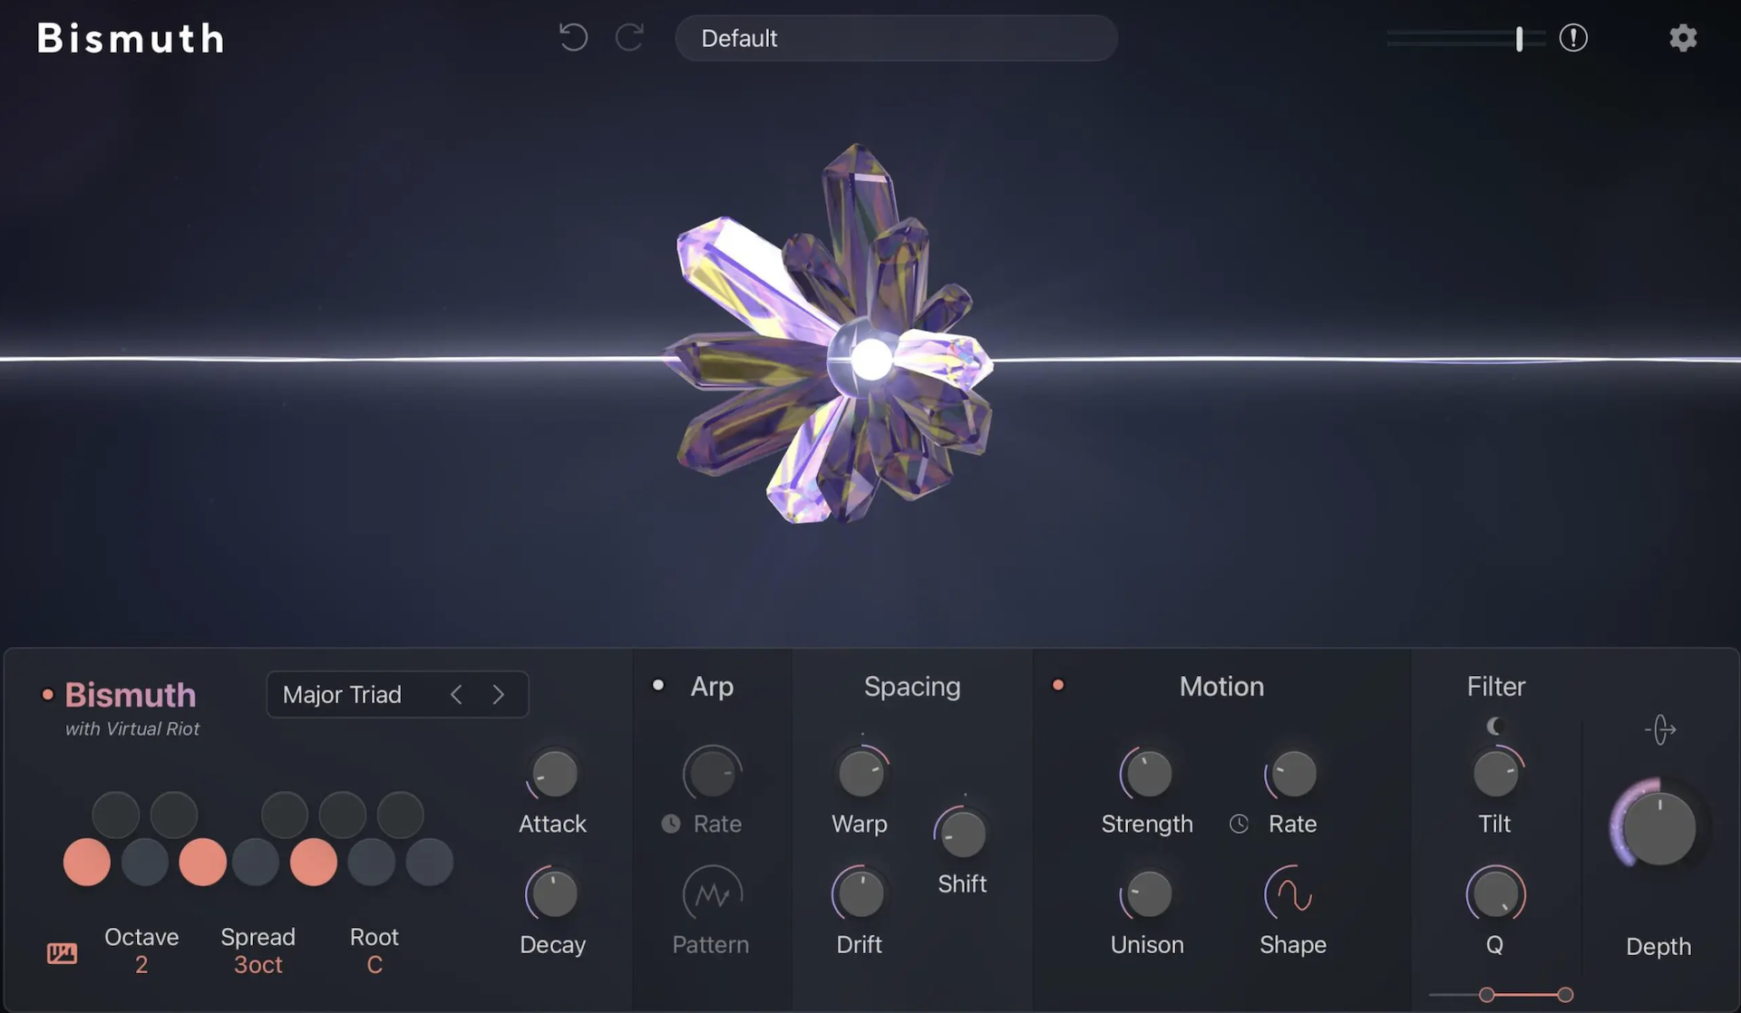Toggle the Arp section on
The image size is (1741, 1013).
[x=658, y=685]
